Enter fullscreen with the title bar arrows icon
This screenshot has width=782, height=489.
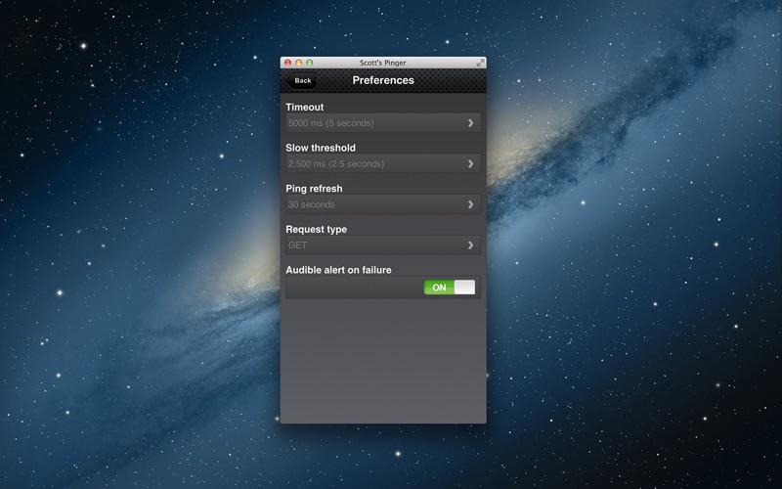[x=480, y=63]
